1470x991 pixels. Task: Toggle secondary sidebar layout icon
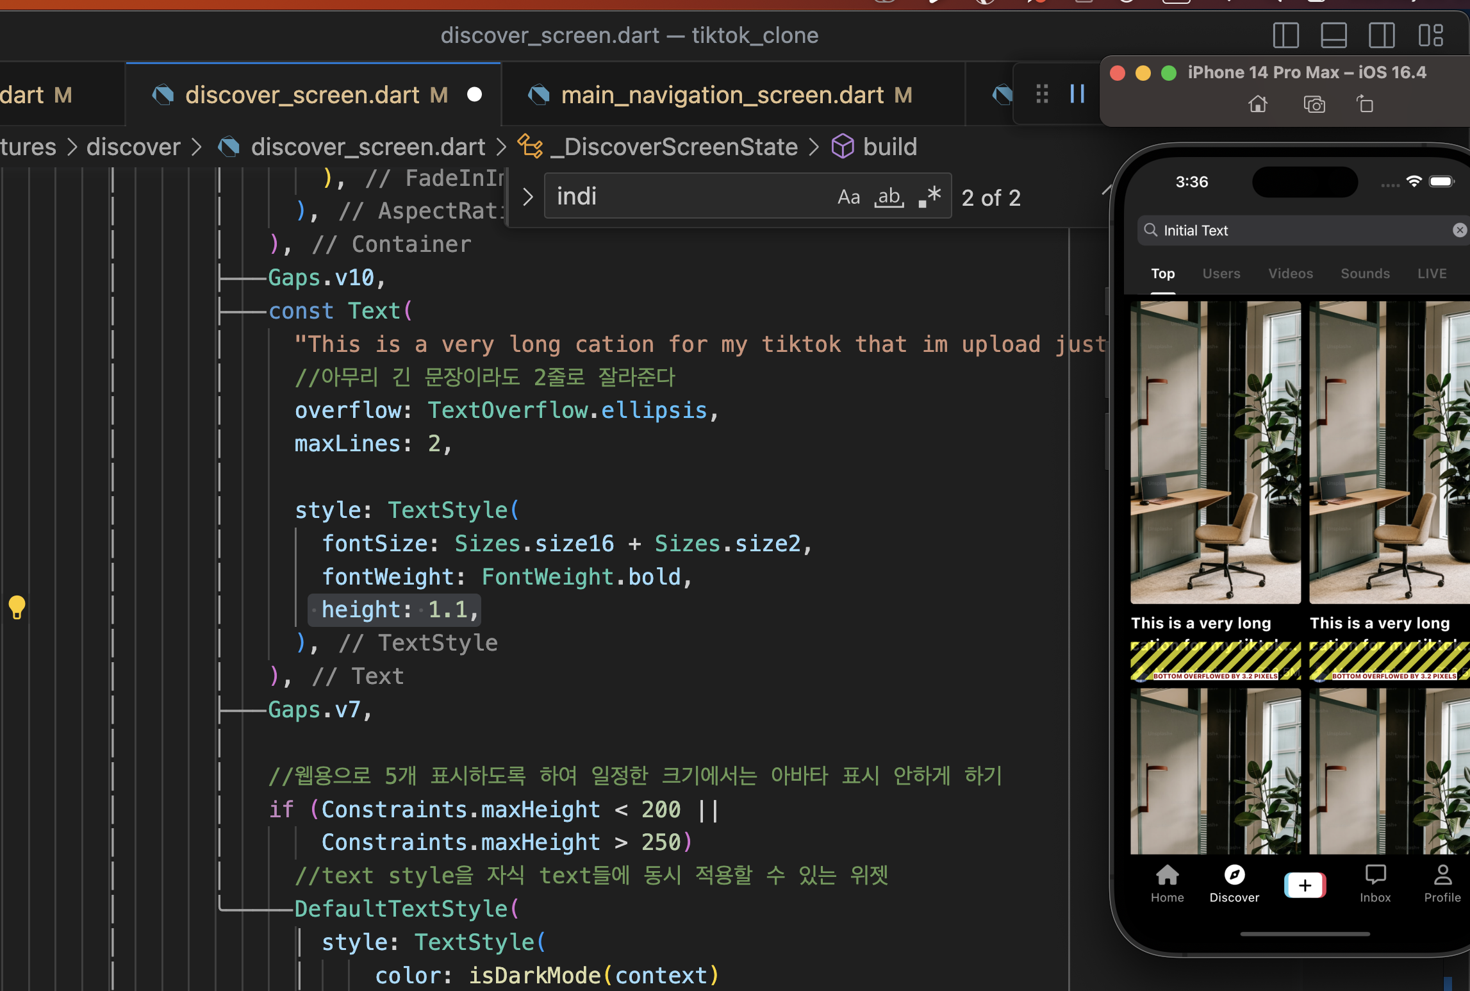(1382, 35)
